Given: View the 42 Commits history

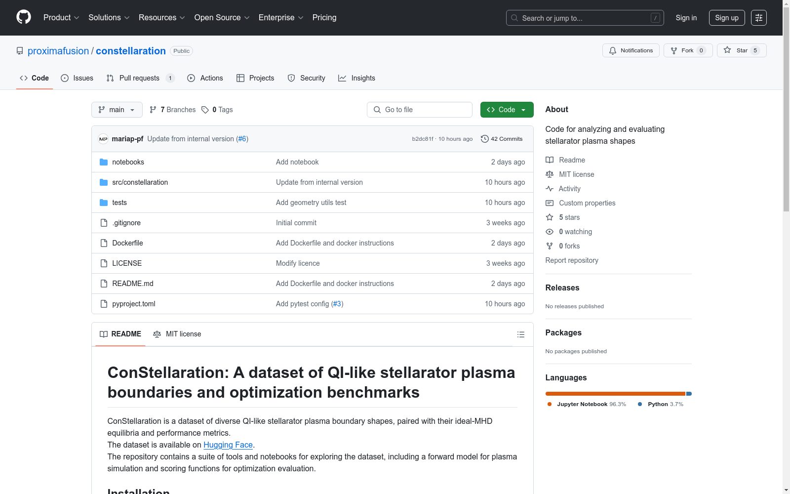Looking at the screenshot, I should click(502, 139).
